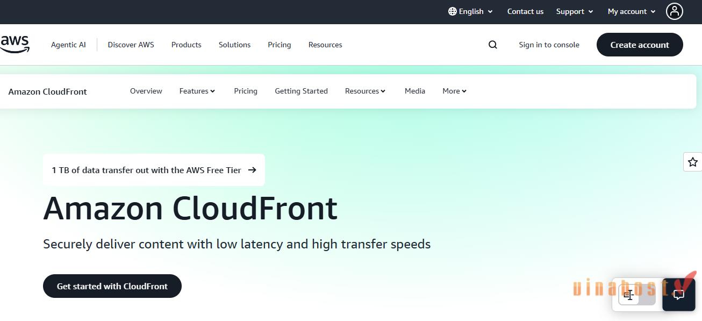Open Pricing in the main AWS navigation
Viewport: 702px width, 321px height.
[280, 45]
